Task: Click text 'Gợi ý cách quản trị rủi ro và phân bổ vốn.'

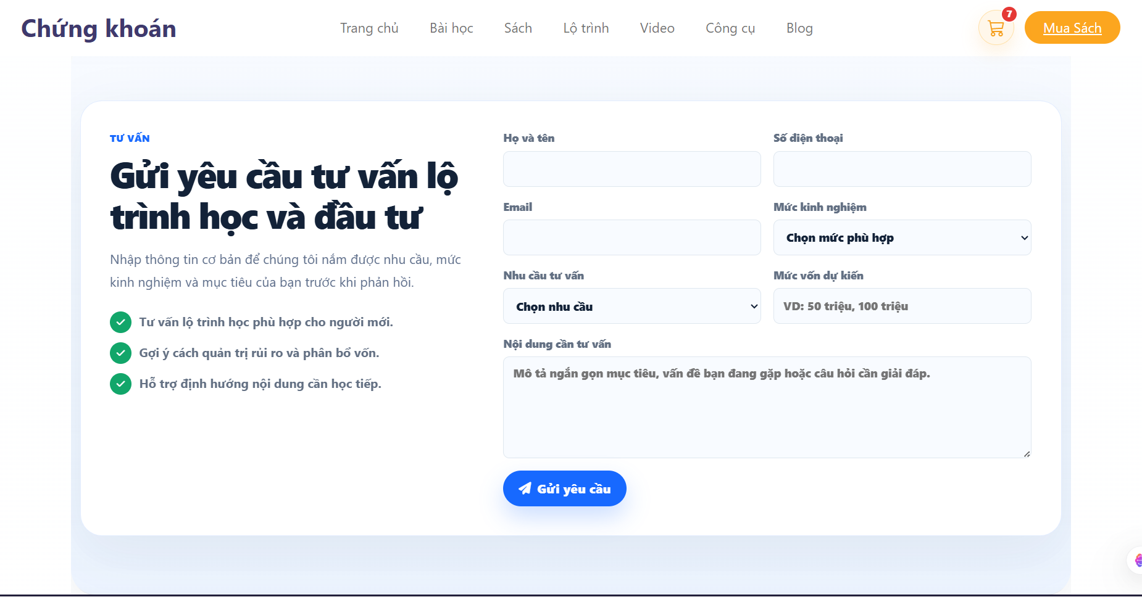Action: point(259,353)
